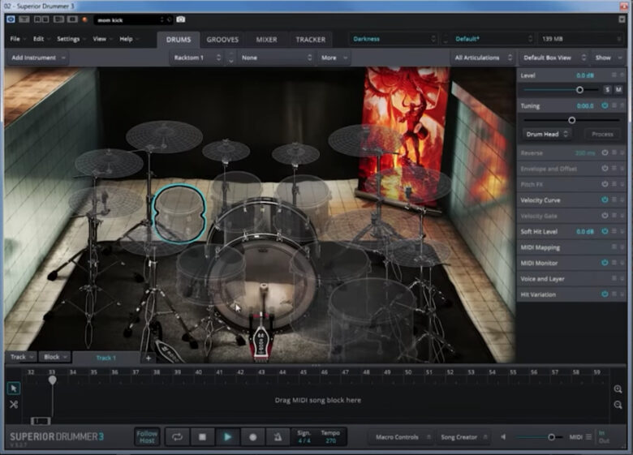Open the Macro Controls panel

[x=403, y=437]
